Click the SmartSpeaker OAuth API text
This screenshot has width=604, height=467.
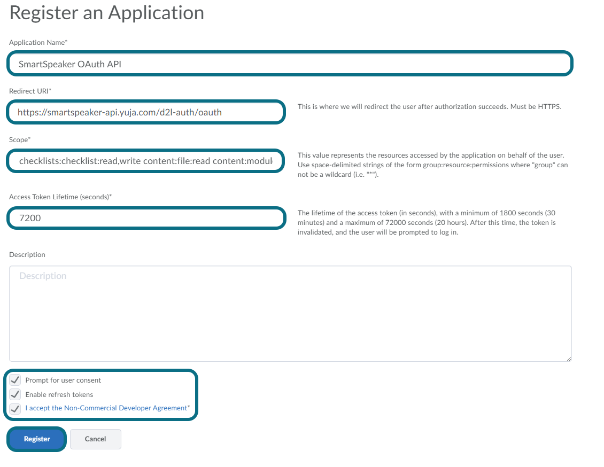click(67, 63)
